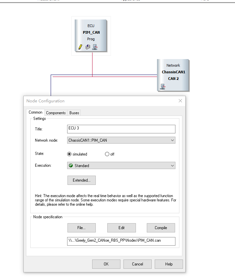
Task: Click the database stack icon on PIM_CAN node
Action: pyautogui.click(x=88, y=47)
